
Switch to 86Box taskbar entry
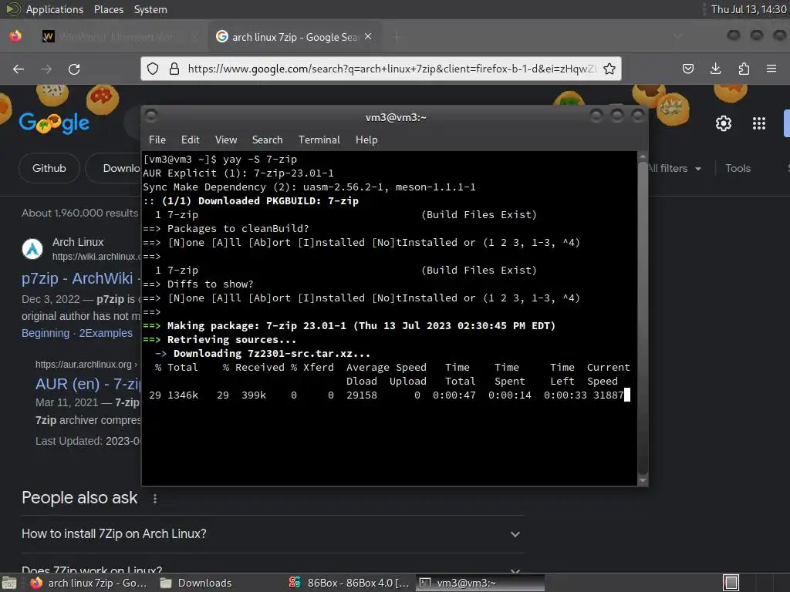(x=349, y=583)
